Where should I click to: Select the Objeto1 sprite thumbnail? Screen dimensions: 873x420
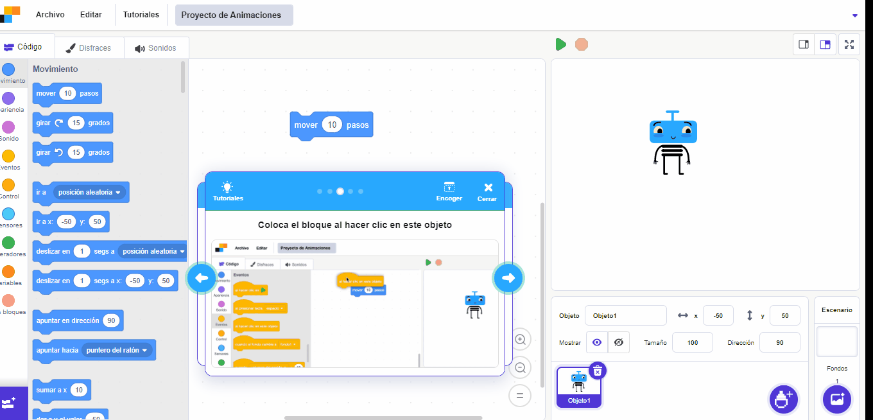(x=579, y=387)
